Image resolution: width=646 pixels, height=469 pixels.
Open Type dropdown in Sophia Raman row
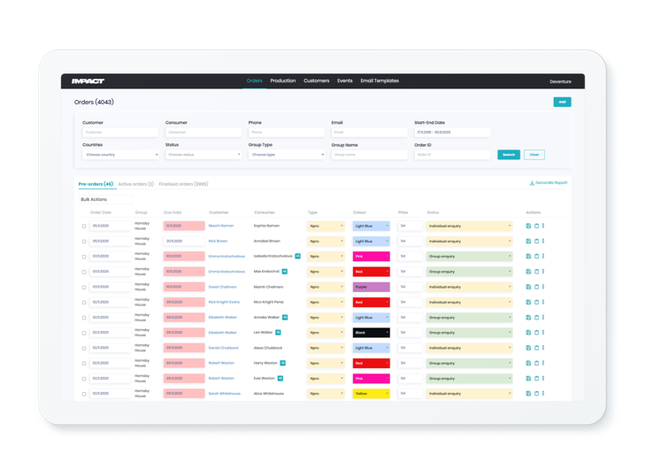(x=326, y=226)
